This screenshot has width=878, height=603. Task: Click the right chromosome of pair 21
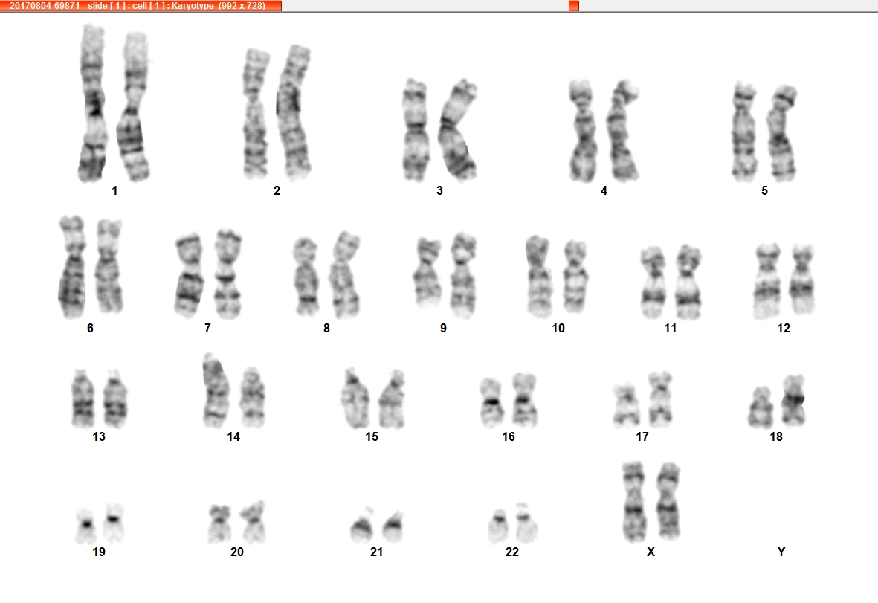point(393,526)
